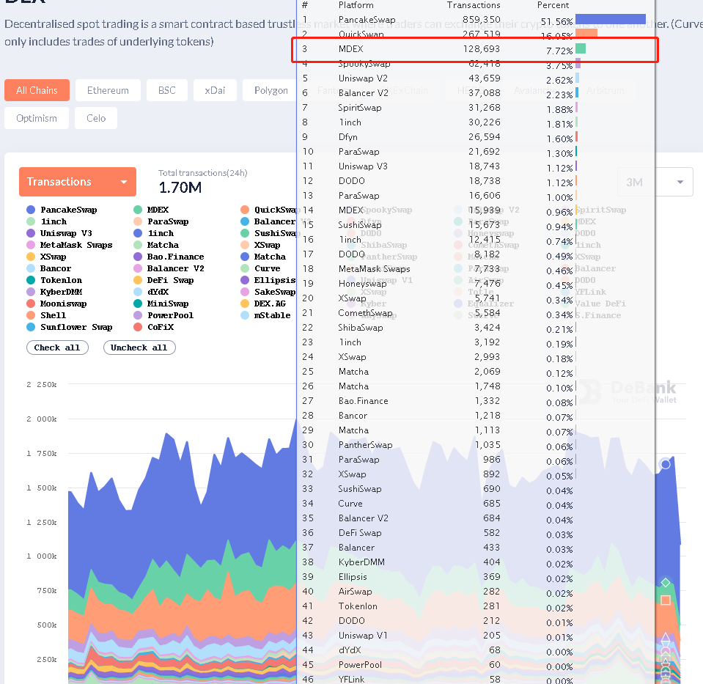Toggle Bancor legend item
This screenshot has height=684, width=703.
(49, 268)
